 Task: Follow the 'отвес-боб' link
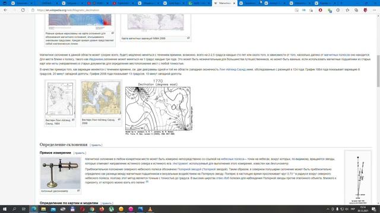[x=223, y=178]
